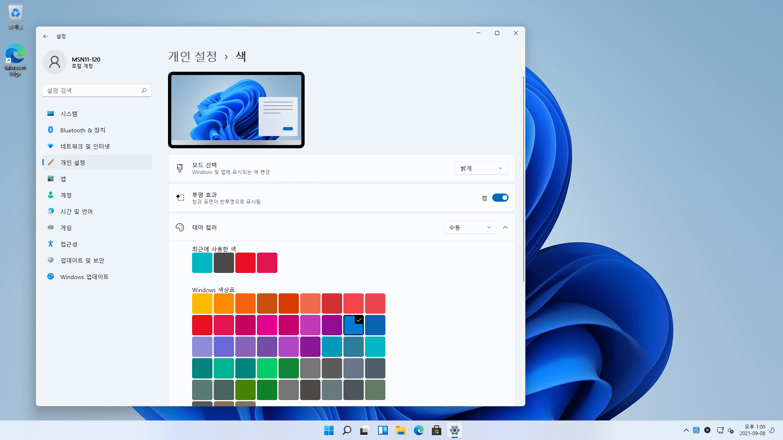Pick the dark gray recently used color
This screenshot has width=783, height=440.
click(x=224, y=263)
